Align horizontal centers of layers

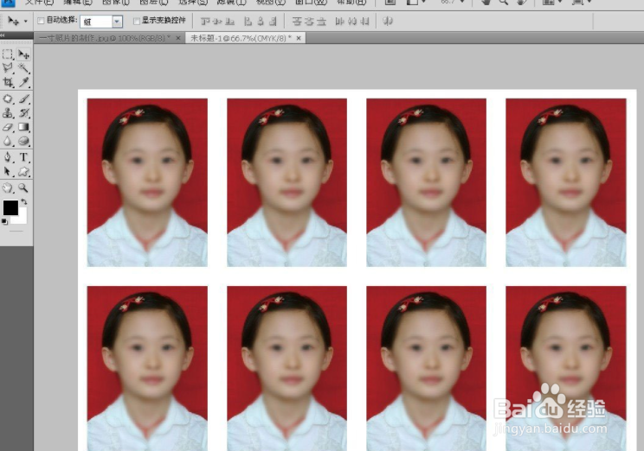[261, 21]
